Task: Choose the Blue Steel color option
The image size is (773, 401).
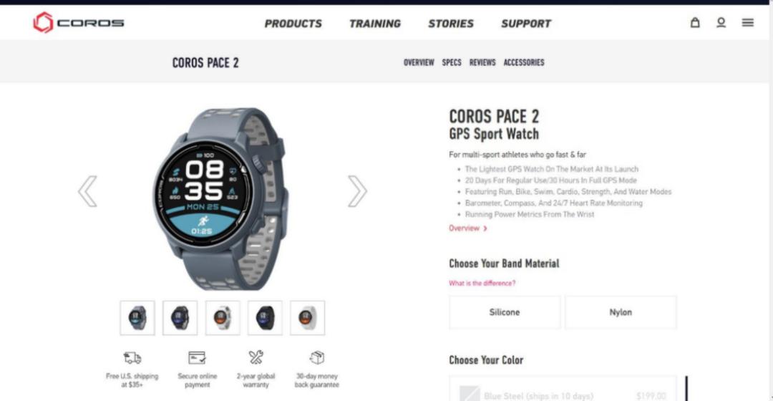Action: [563, 392]
